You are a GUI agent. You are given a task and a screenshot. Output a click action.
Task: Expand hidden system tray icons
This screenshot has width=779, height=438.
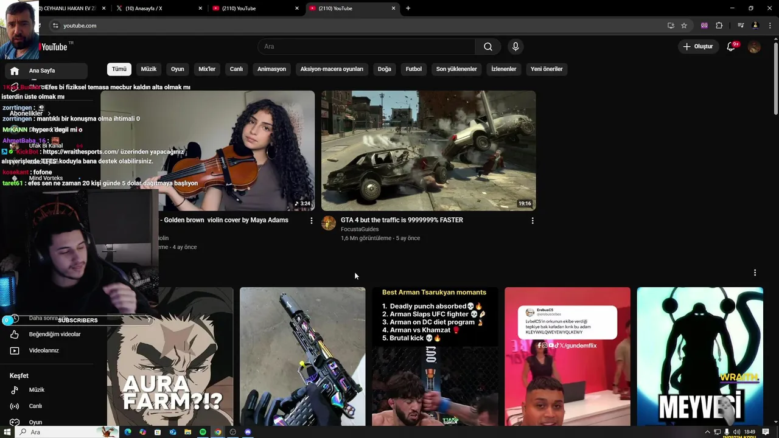pos(707,432)
